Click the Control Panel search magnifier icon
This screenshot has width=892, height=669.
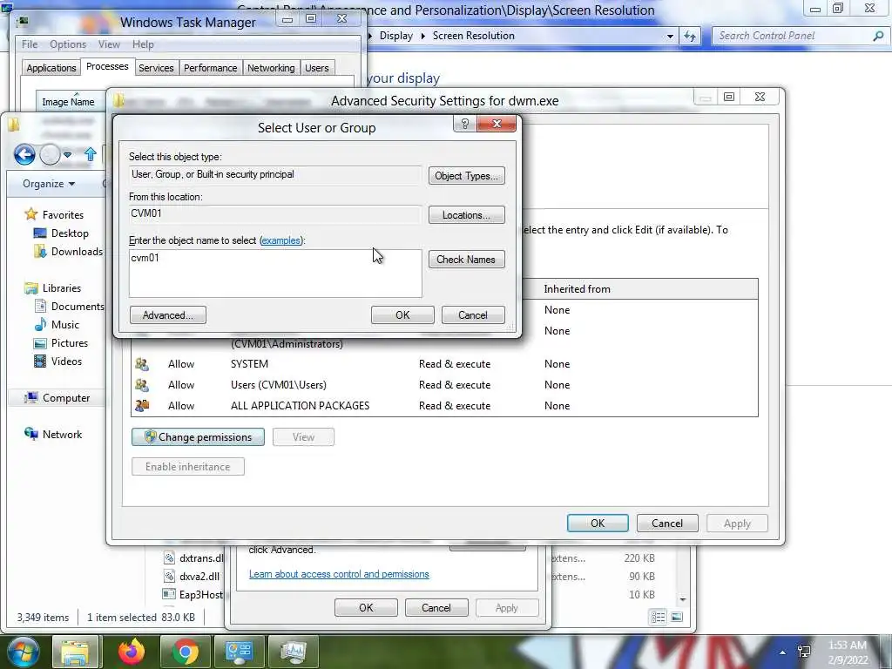(x=878, y=36)
